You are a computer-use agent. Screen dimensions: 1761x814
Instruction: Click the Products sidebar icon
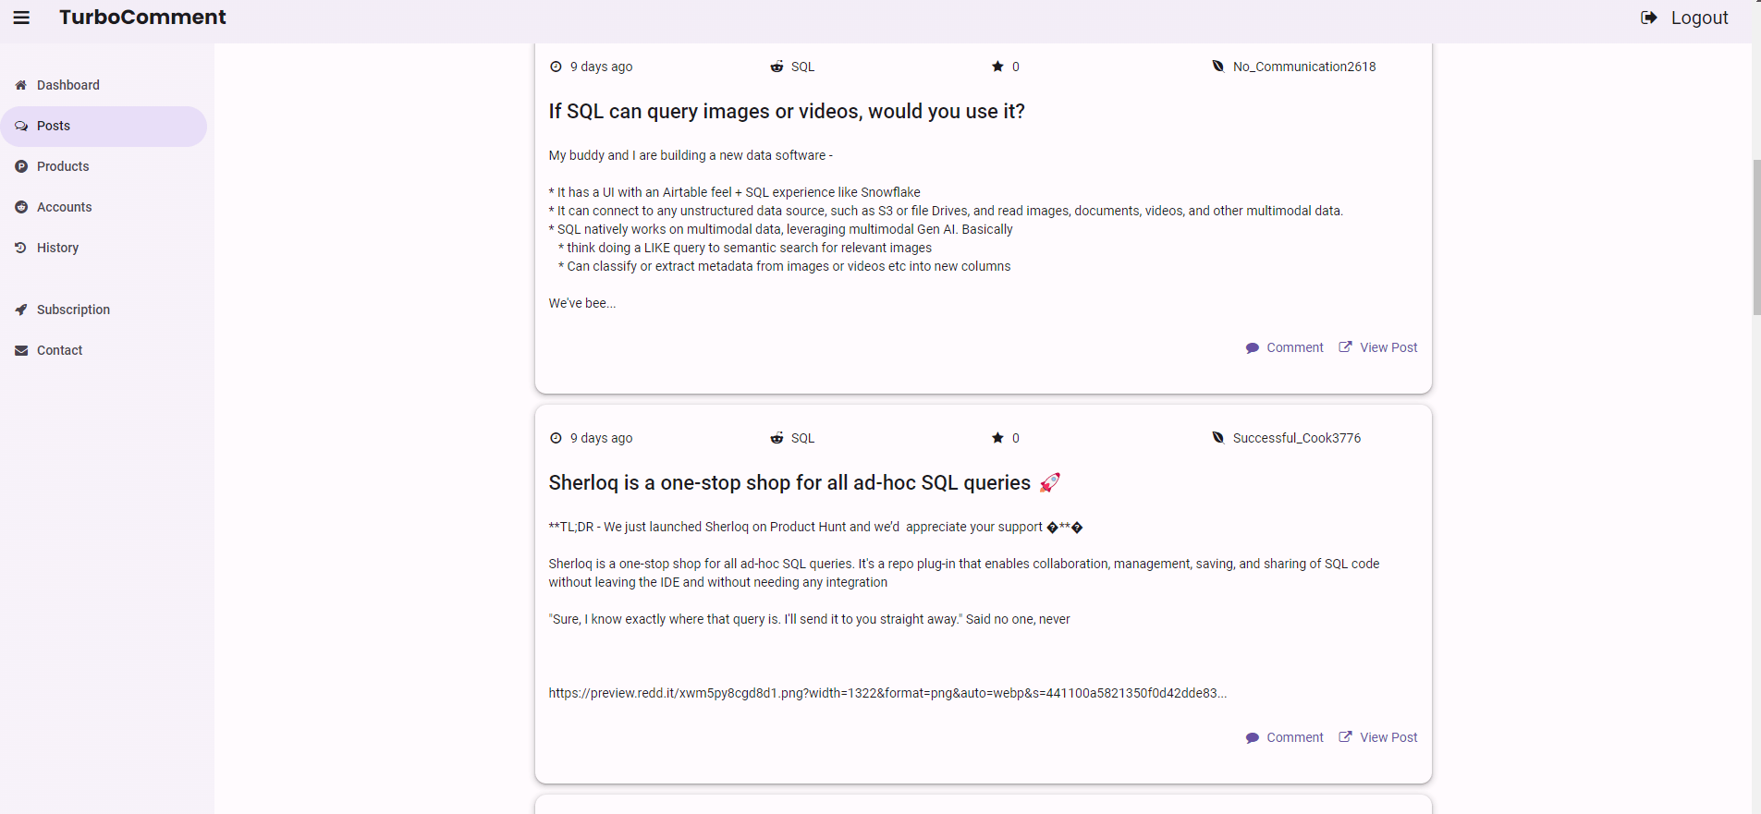click(x=21, y=166)
